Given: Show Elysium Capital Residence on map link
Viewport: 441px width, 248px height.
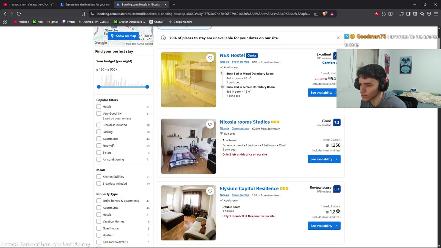Looking at the screenshot, I should click(240, 195).
